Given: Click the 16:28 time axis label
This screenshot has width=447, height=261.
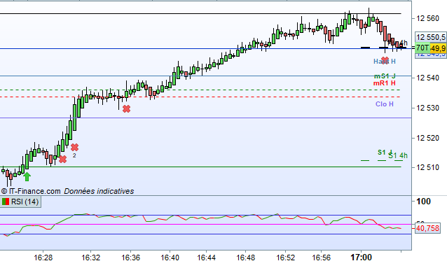Looking at the screenshot, I should (43, 258).
